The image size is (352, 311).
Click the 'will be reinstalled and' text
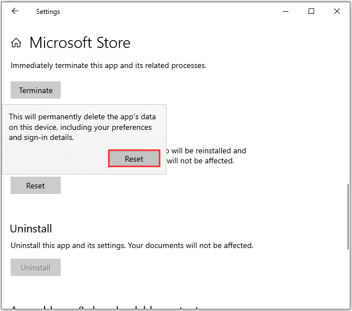pyautogui.click(x=206, y=150)
